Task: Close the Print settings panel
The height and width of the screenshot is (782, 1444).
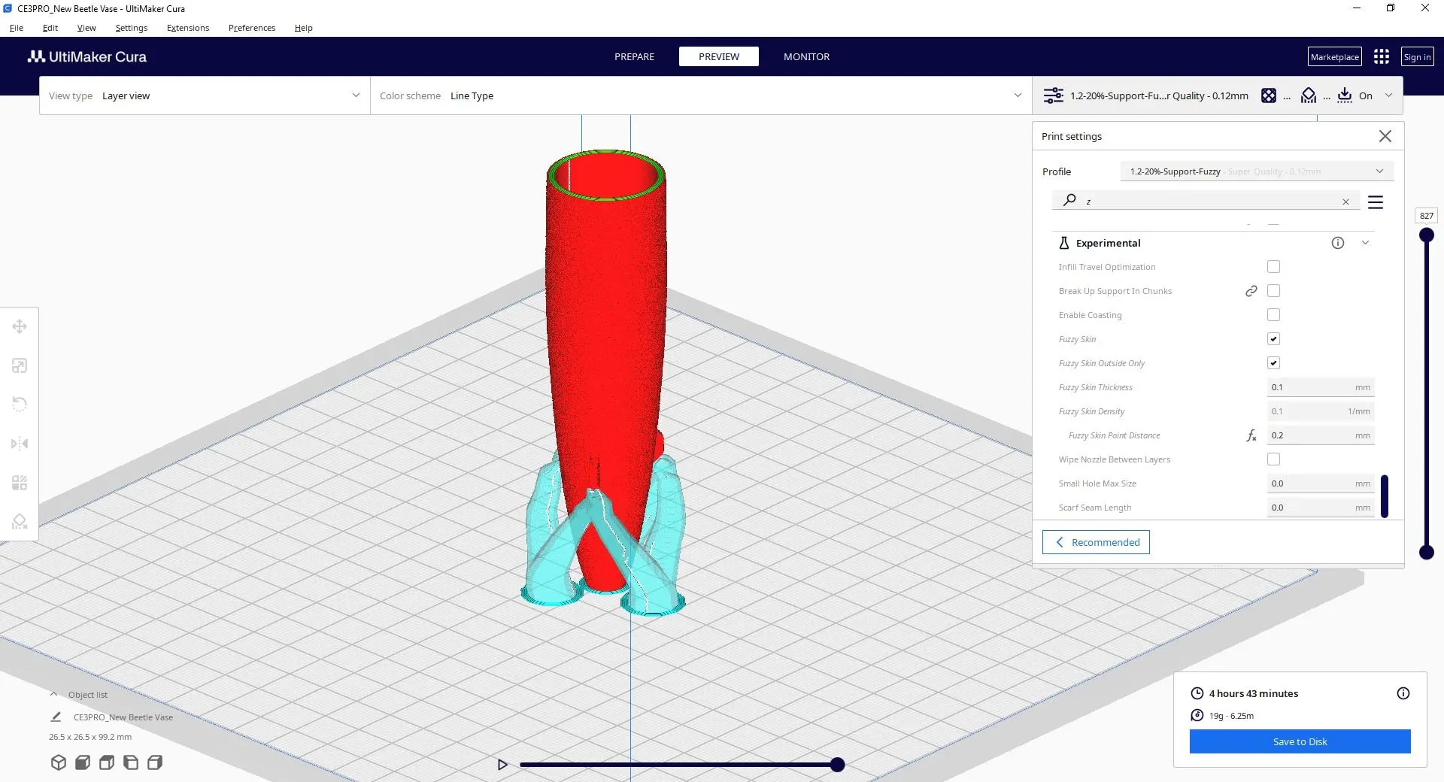Action: (x=1385, y=136)
